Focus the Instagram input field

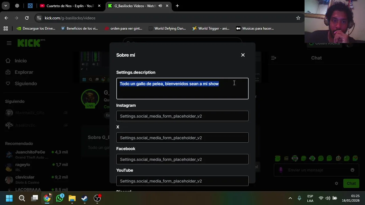pos(182,116)
